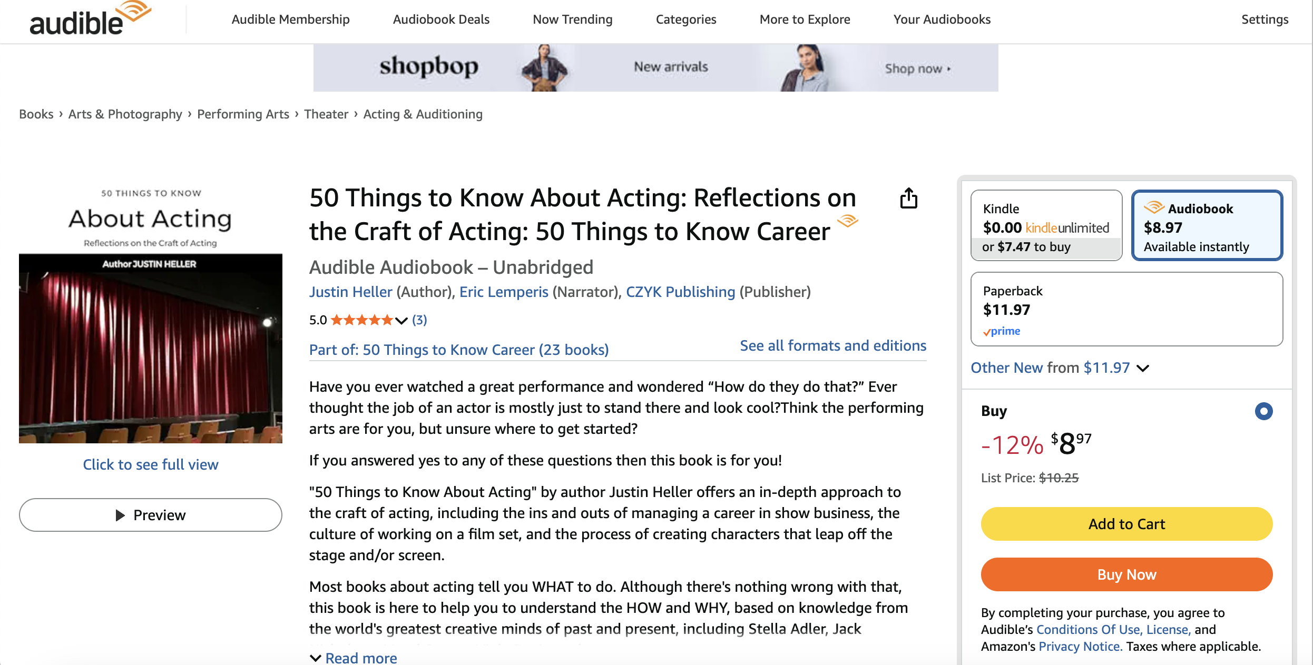Open the Now Trending menu
Viewport: 1313px width, 665px height.
click(x=572, y=19)
